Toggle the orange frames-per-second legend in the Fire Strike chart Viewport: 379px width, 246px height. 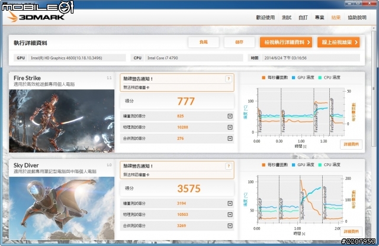275,77
